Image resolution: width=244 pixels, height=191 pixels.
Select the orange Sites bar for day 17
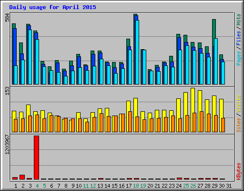[x=130, y=122]
